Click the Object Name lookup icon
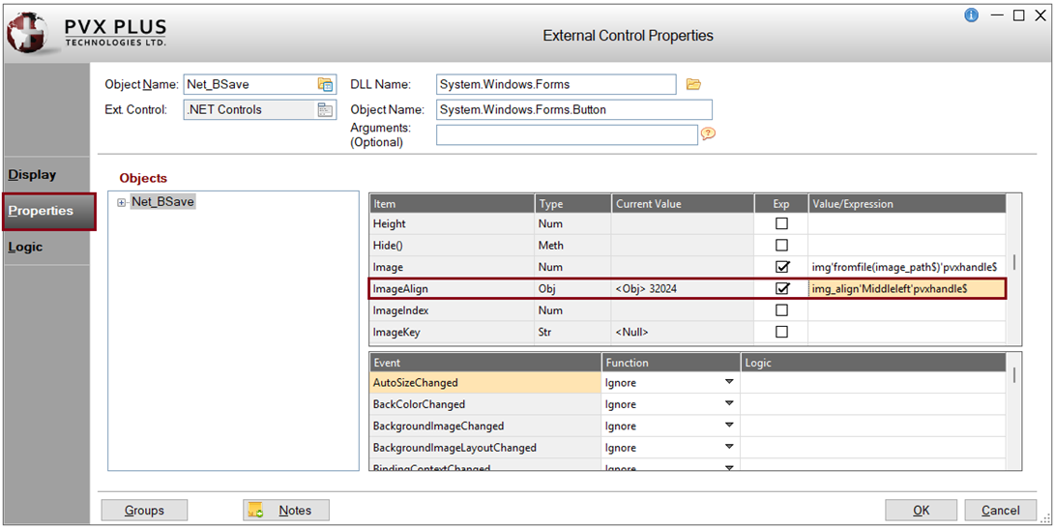The height and width of the screenshot is (529, 1055). click(325, 85)
